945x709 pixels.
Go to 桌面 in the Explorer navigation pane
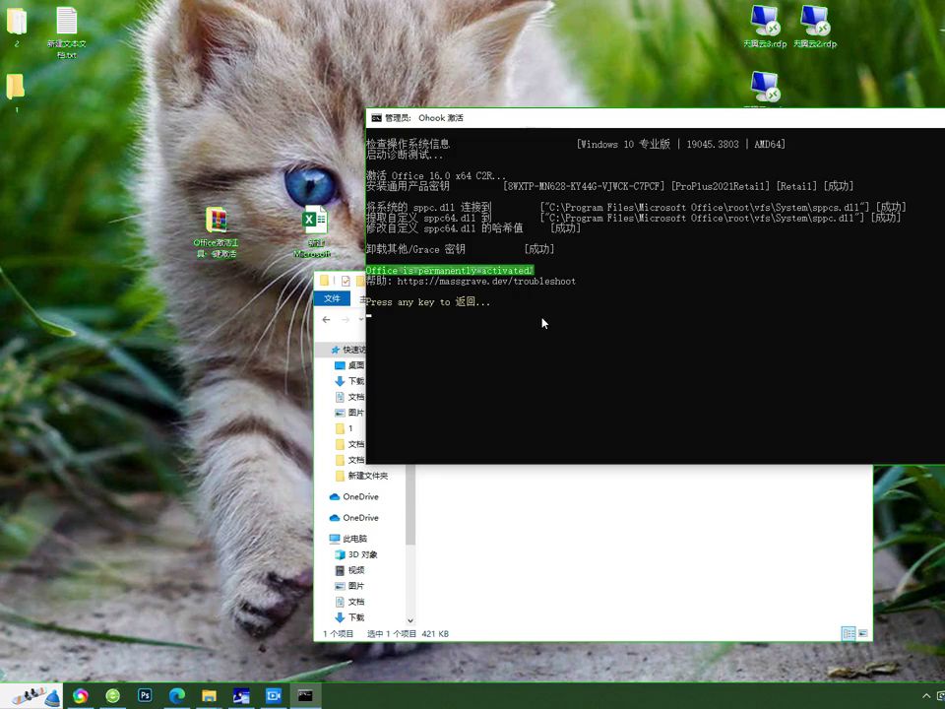click(348, 365)
